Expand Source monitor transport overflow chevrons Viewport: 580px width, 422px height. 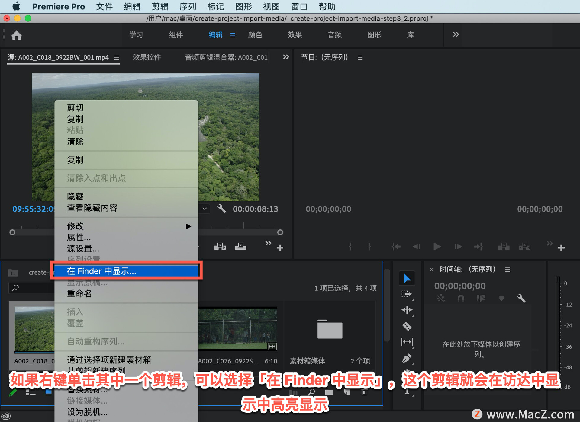click(x=268, y=243)
